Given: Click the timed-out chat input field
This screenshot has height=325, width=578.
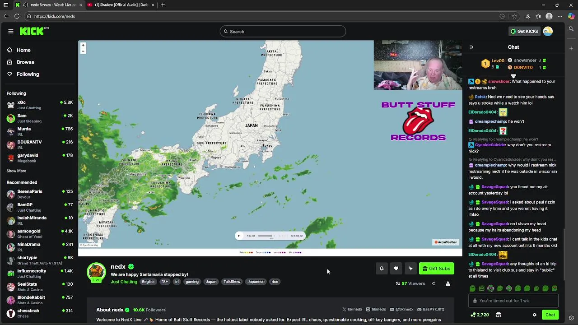Looking at the screenshot, I should [x=513, y=301].
